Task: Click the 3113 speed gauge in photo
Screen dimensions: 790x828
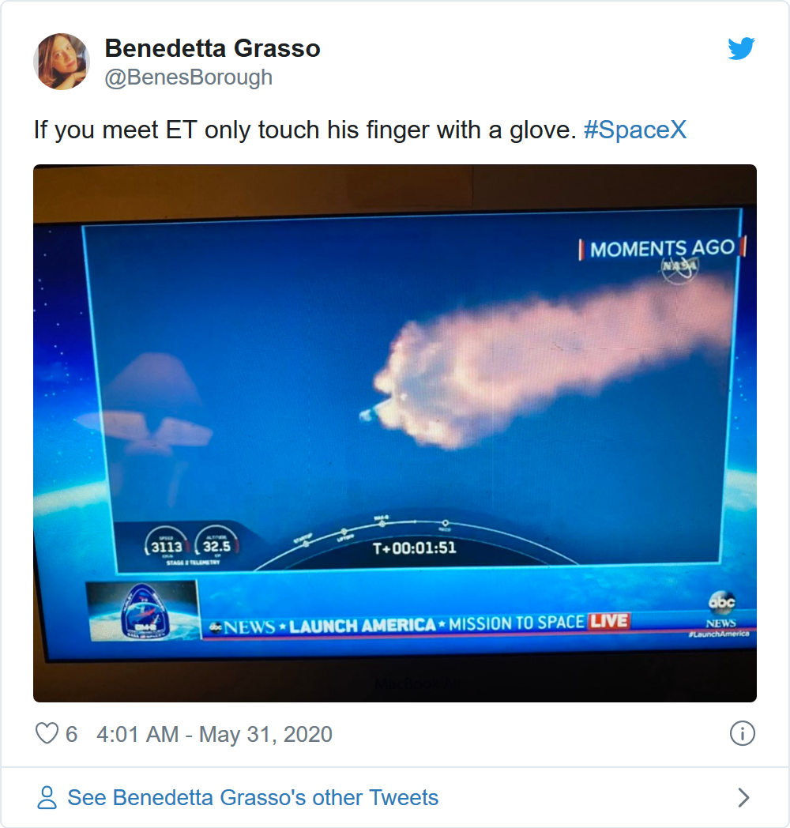Action: coord(167,544)
